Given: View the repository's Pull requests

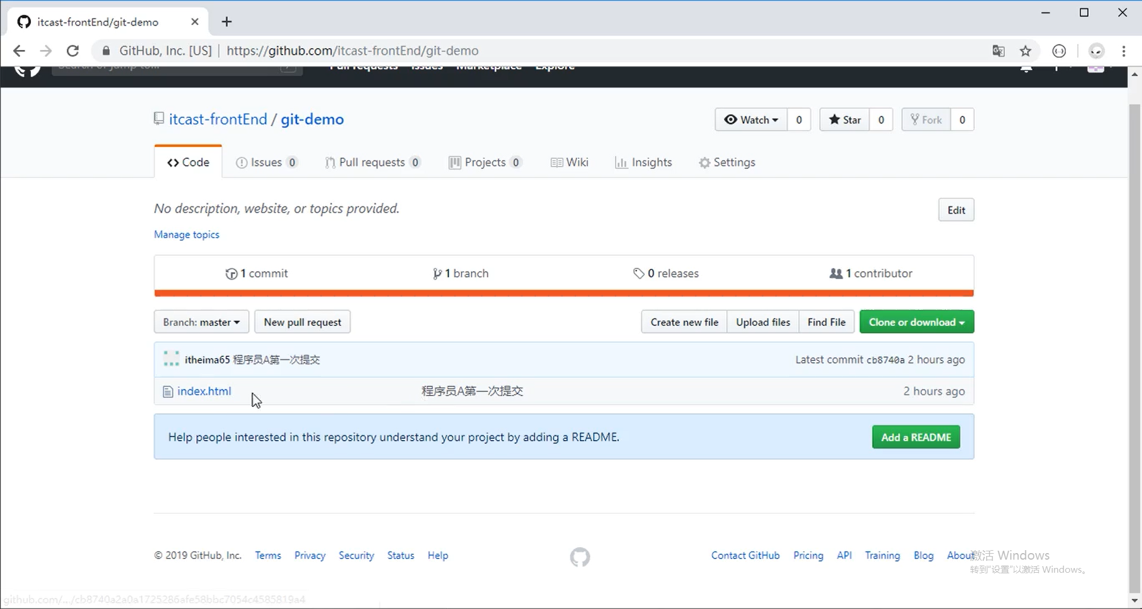Looking at the screenshot, I should (372, 162).
